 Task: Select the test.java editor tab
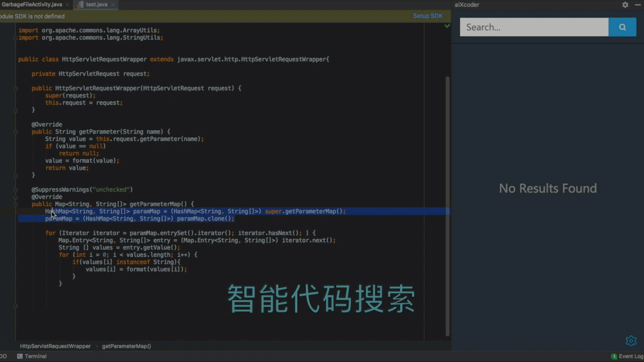[x=97, y=5]
